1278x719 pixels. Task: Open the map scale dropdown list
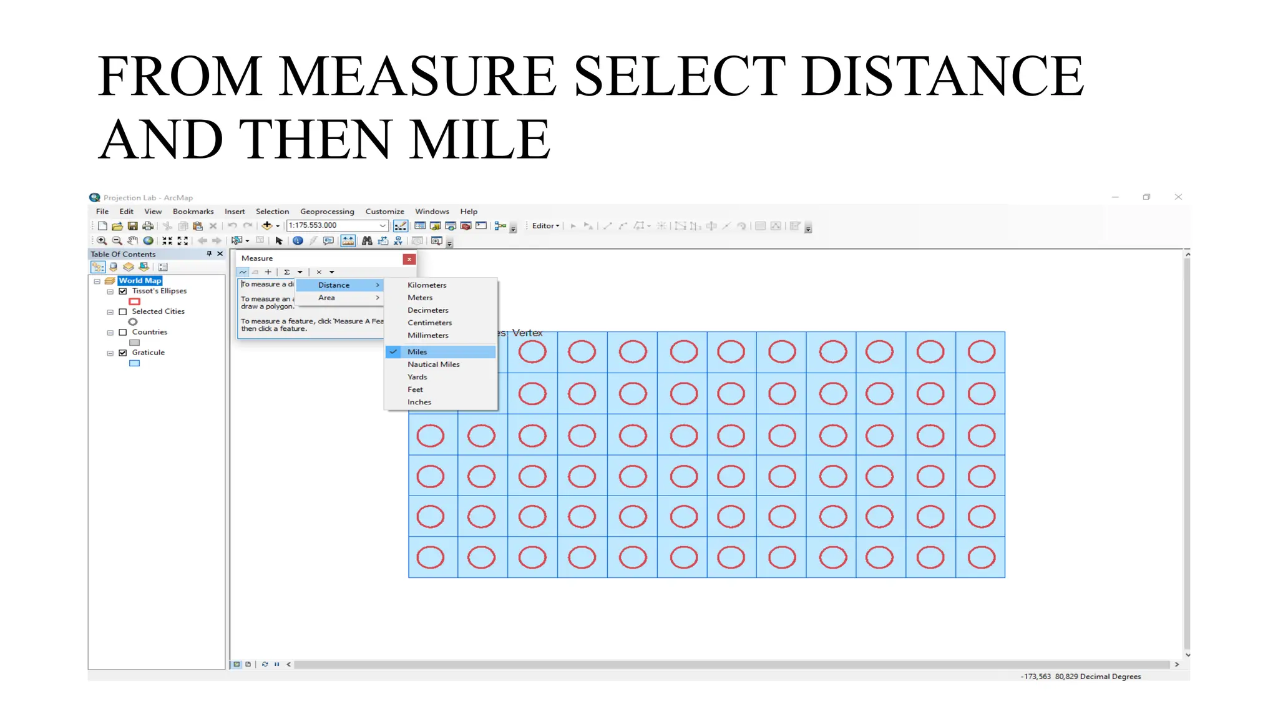[x=383, y=225]
